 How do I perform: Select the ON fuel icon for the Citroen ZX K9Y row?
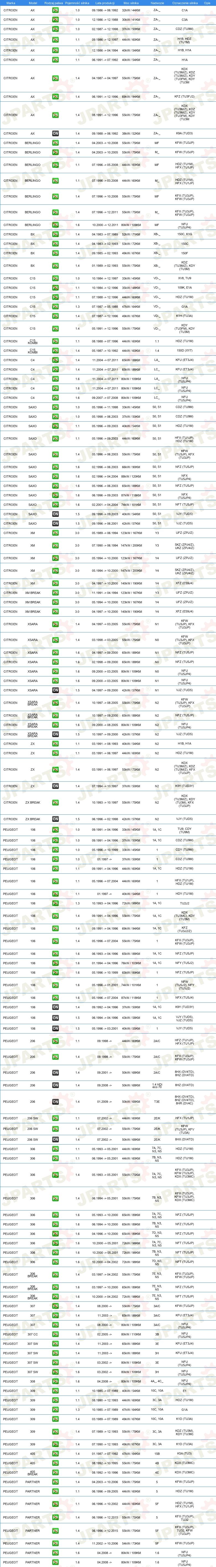55,786
